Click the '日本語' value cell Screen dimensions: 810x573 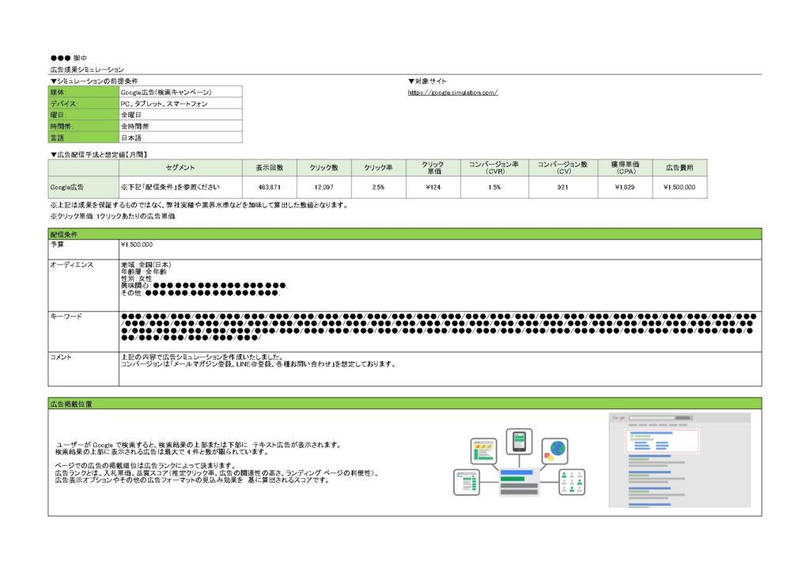pyautogui.click(x=181, y=138)
